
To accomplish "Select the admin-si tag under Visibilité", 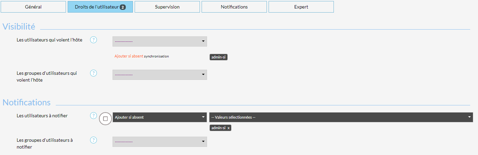I will click(x=218, y=57).
